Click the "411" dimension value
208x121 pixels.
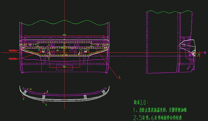point(57,51)
